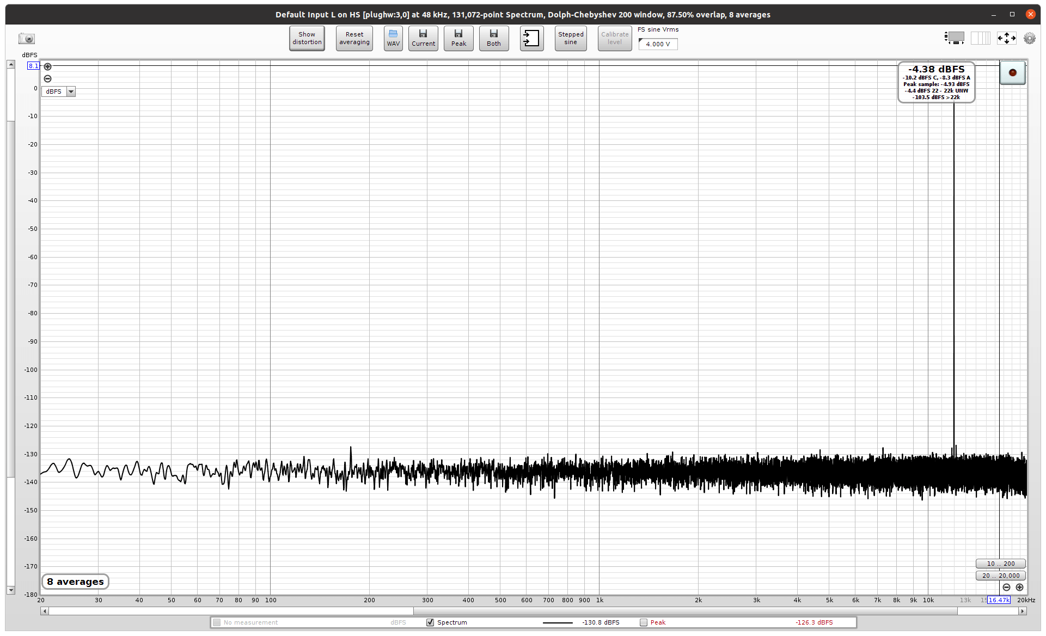The image size is (1046, 636).
Task: Open WAV file button
Action: coord(393,38)
